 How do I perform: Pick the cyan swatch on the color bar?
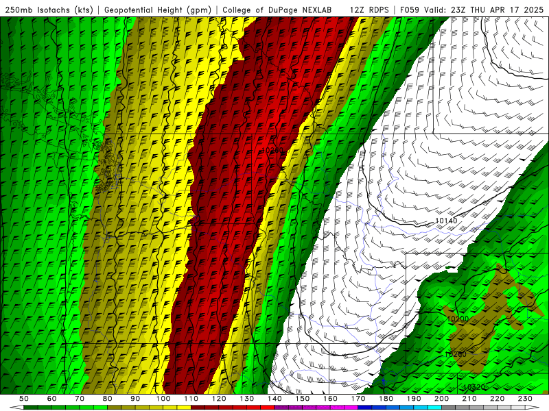(x=434, y=407)
